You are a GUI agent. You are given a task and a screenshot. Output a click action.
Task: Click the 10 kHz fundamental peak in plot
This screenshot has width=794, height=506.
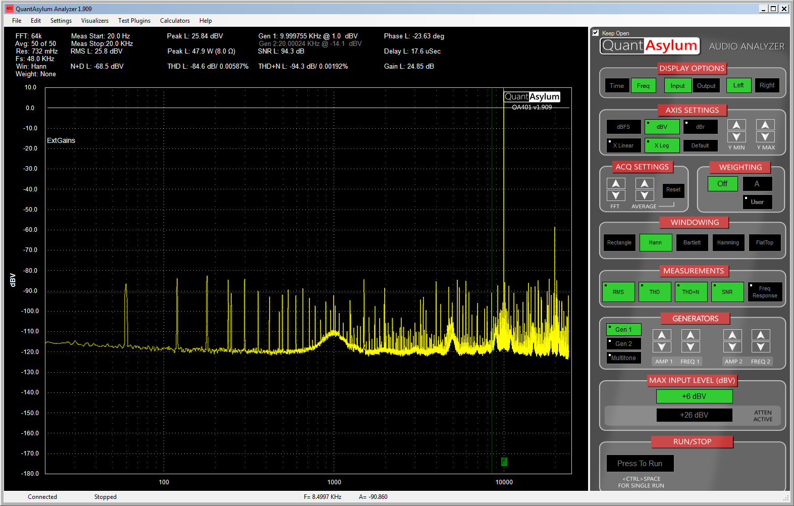tap(504, 202)
